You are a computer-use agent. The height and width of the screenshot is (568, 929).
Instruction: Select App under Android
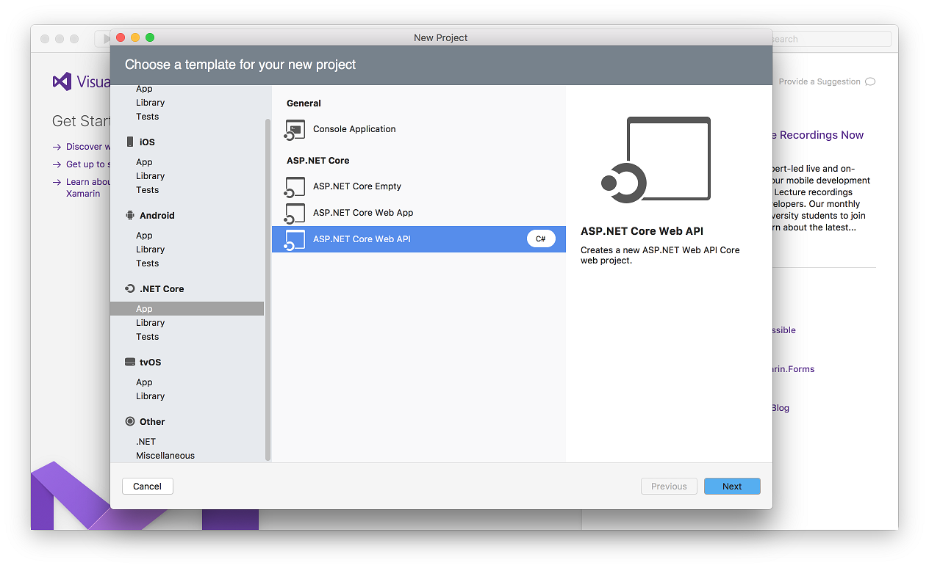[144, 236]
